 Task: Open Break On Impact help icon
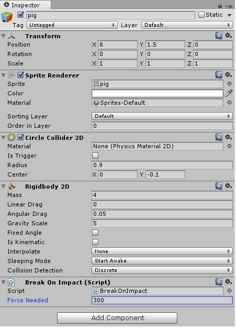click(219, 282)
